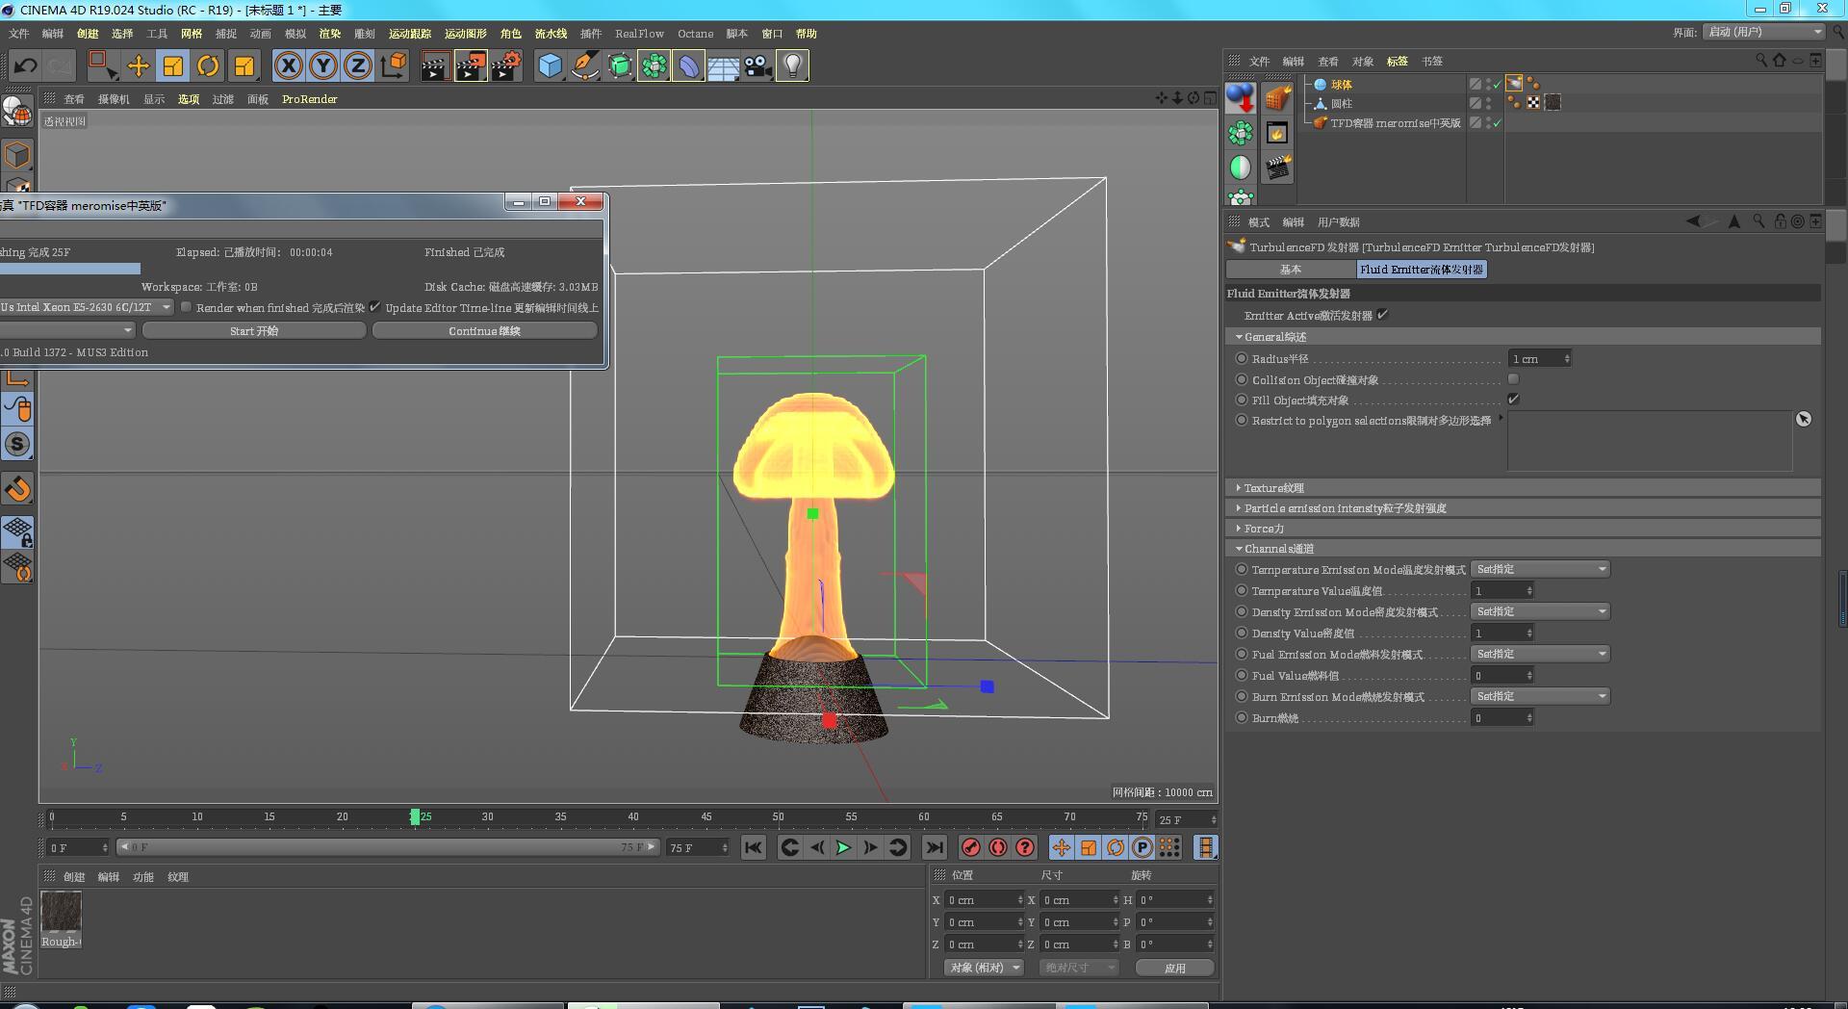Click the Start simulation button
The width and height of the screenshot is (1848, 1009).
pyautogui.click(x=254, y=330)
